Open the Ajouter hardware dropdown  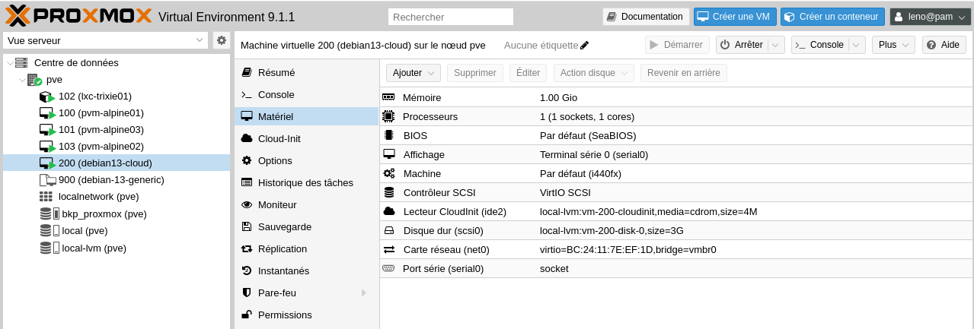point(414,73)
